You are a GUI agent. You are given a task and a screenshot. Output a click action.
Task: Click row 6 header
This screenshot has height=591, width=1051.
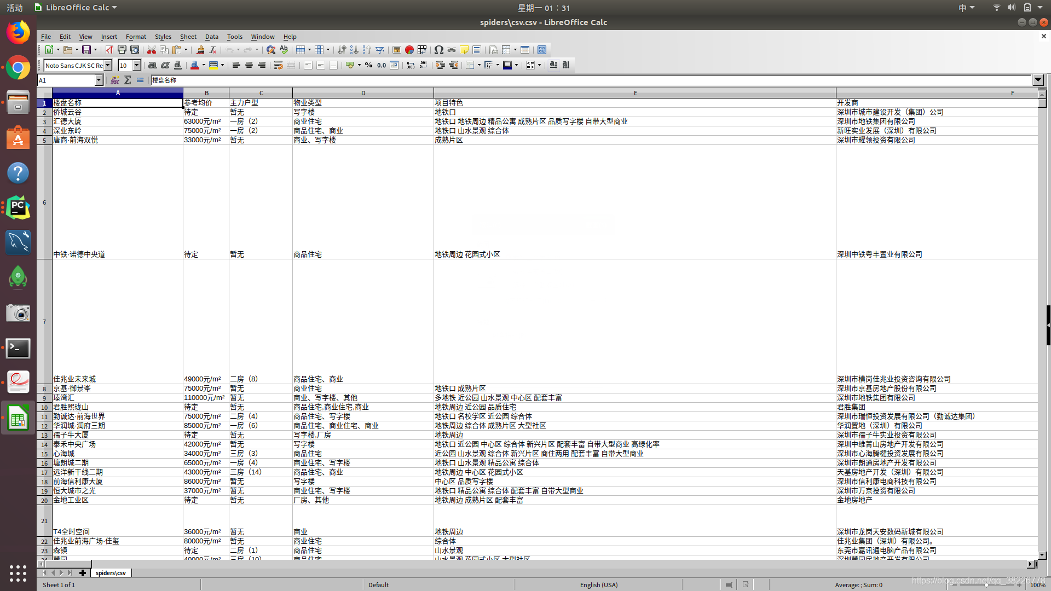tap(44, 202)
